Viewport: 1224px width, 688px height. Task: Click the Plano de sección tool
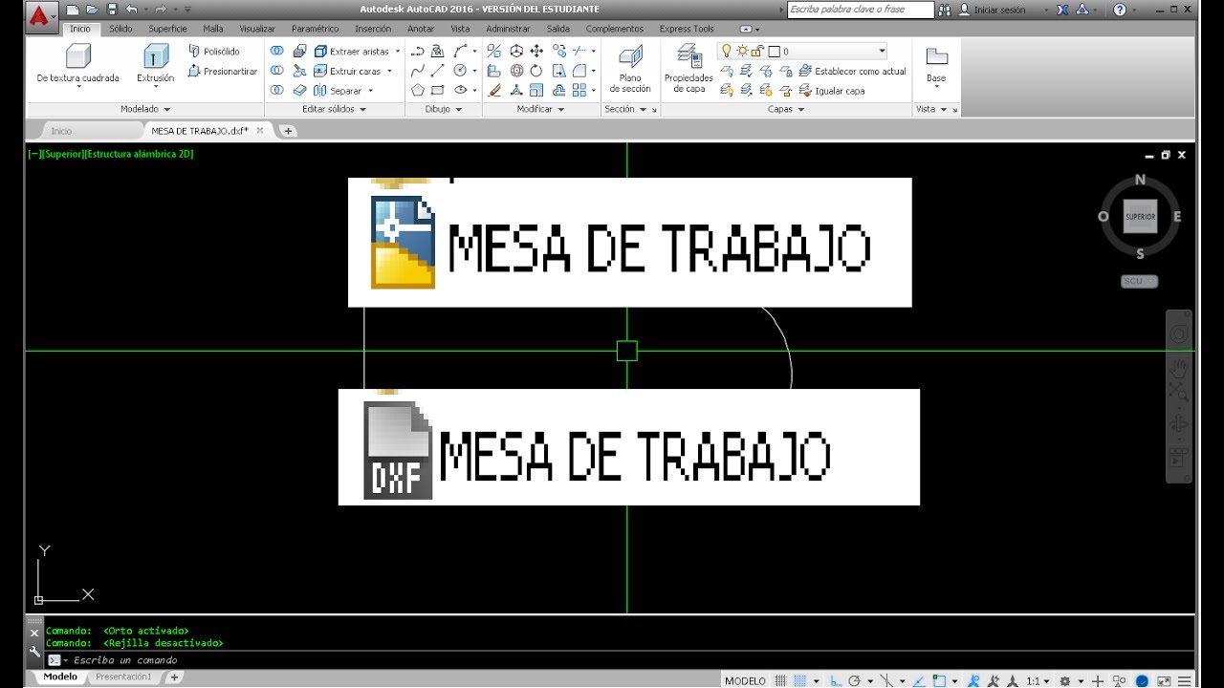pos(630,69)
